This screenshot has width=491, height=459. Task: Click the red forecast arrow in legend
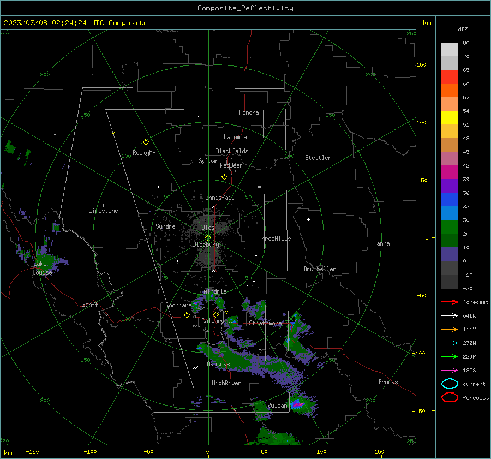(x=450, y=302)
